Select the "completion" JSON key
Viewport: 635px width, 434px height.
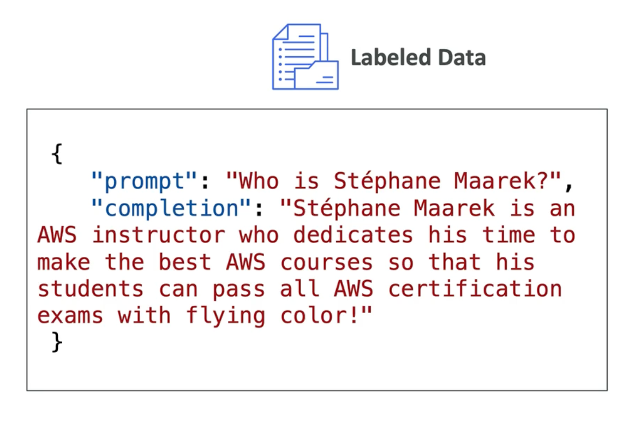(172, 208)
